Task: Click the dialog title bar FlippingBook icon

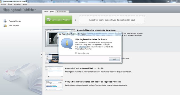Action: (x=60, y=34)
